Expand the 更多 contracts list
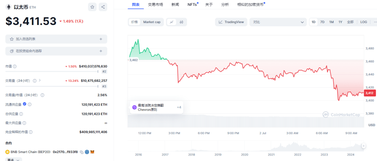 pyautogui.click(x=14, y=160)
